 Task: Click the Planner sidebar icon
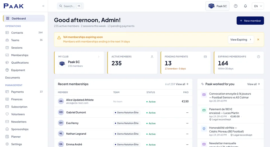[x=7, y=137]
